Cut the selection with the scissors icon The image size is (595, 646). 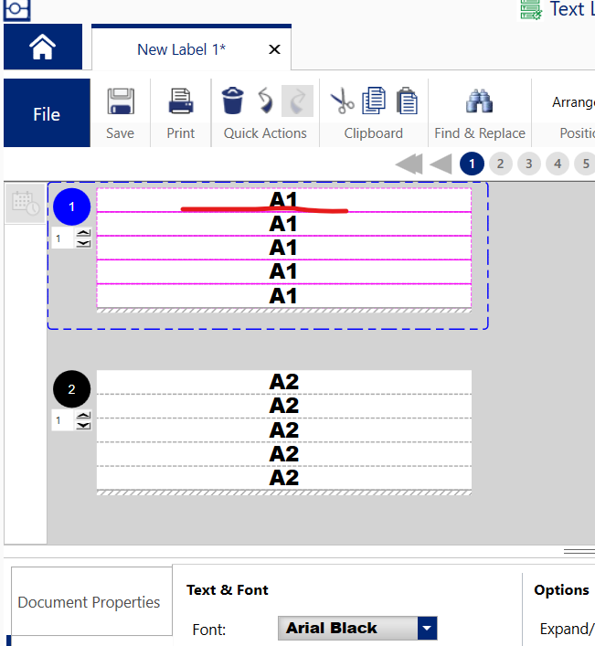[342, 101]
